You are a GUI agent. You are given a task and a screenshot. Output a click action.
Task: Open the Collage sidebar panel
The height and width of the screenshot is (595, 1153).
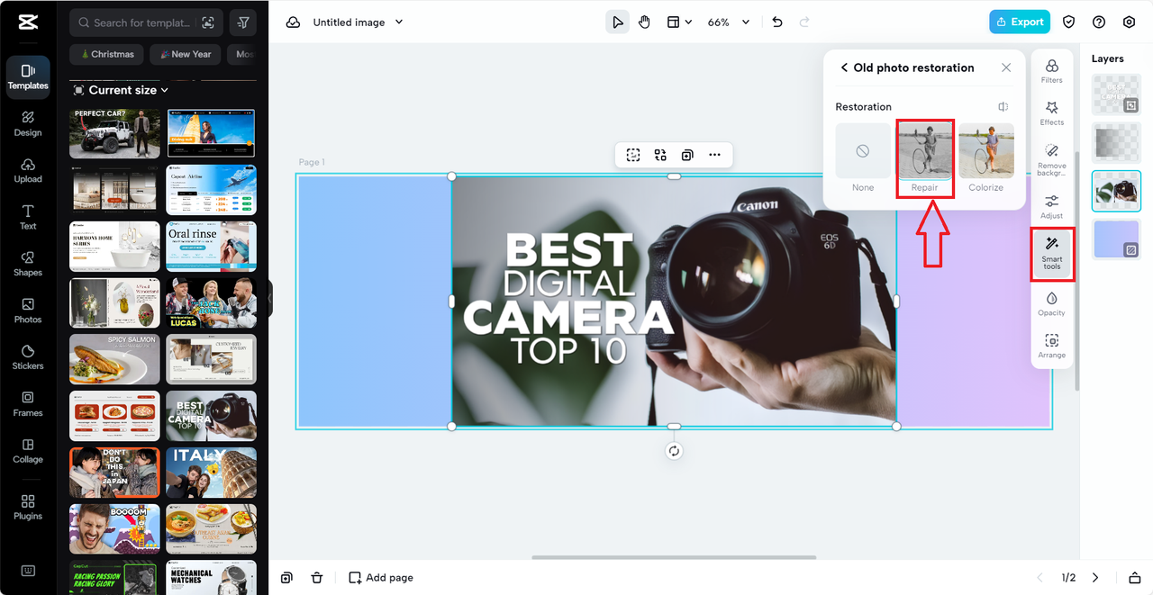[28, 451]
